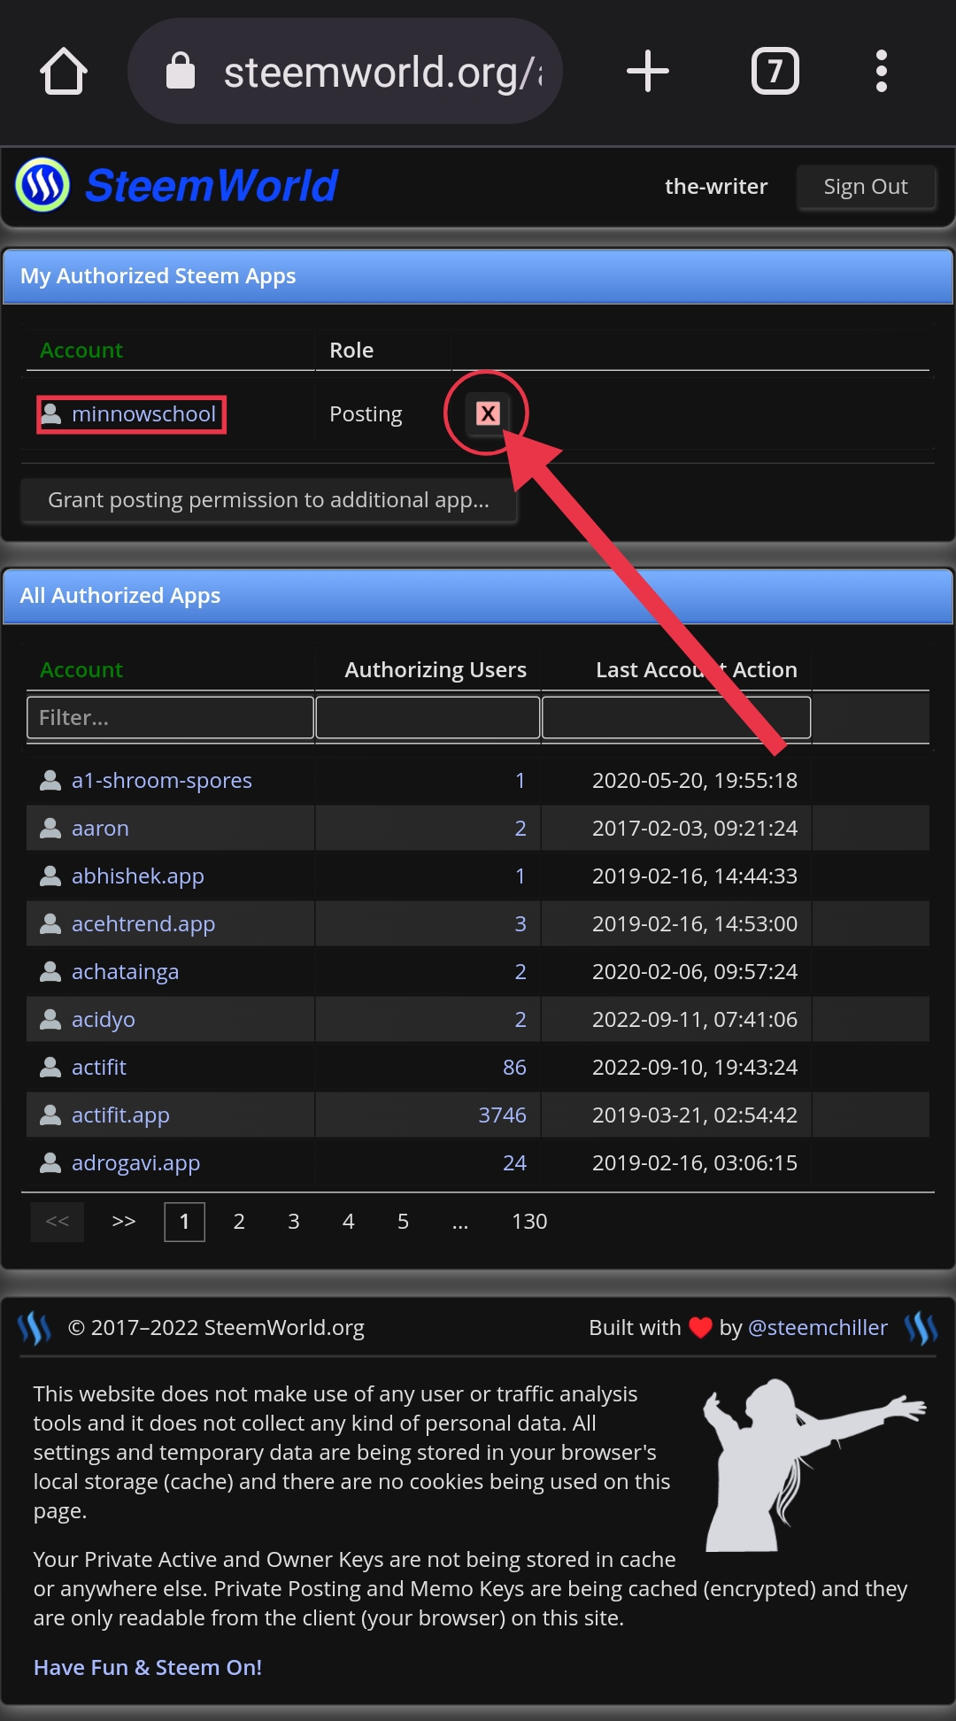Image resolution: width=956 pixels, height=1721 pixels.
Task: Click the user icon beside minnowschool
Action: tap(51, 413)
